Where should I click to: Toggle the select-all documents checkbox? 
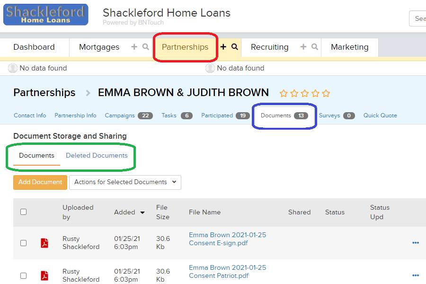click(23, 212)
